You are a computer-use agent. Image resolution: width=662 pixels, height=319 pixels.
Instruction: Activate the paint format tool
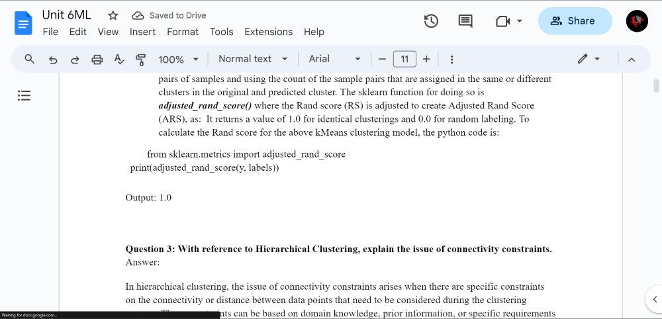(140, 60)
